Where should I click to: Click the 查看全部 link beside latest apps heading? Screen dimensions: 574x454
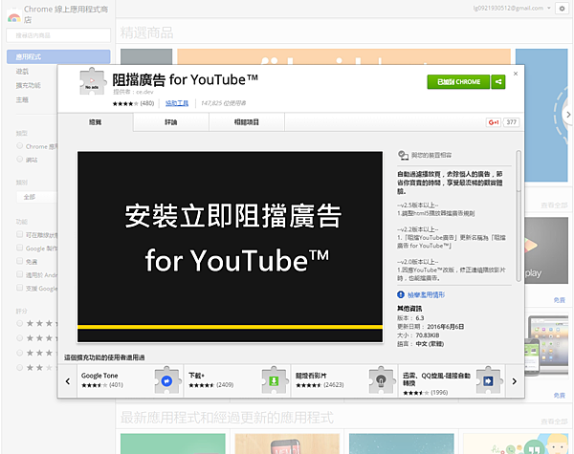point(554,422)
